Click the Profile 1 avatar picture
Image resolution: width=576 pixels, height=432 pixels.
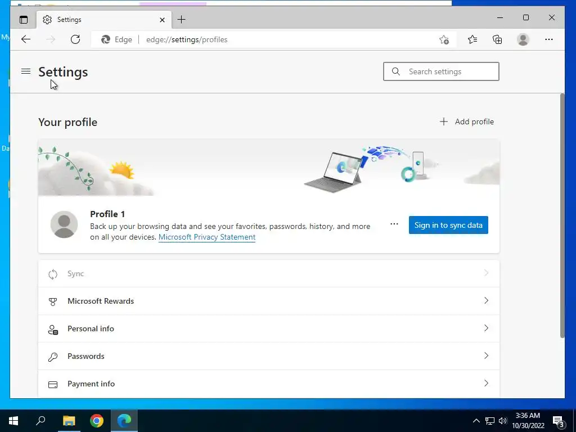pyautogui.click(x=64, y=224)
